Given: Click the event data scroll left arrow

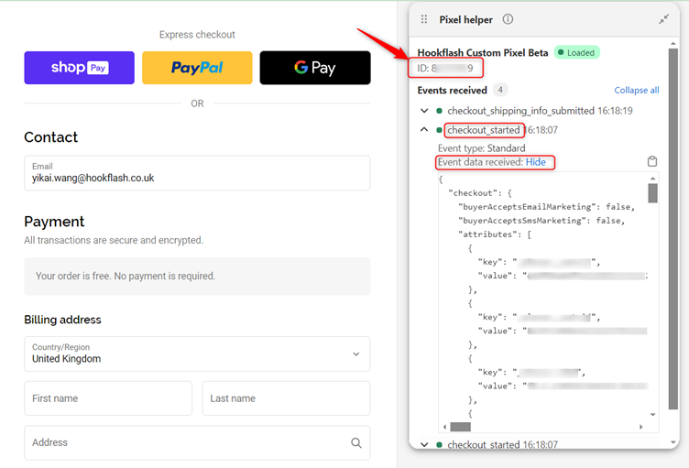Looking at the screenshot, I should (444, 427).
